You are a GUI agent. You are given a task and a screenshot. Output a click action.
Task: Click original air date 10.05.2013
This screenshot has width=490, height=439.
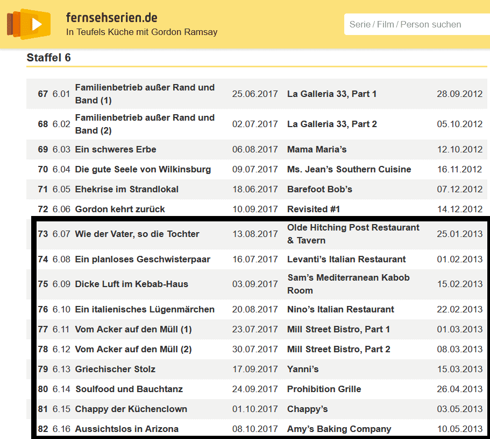tap(460, 429)
